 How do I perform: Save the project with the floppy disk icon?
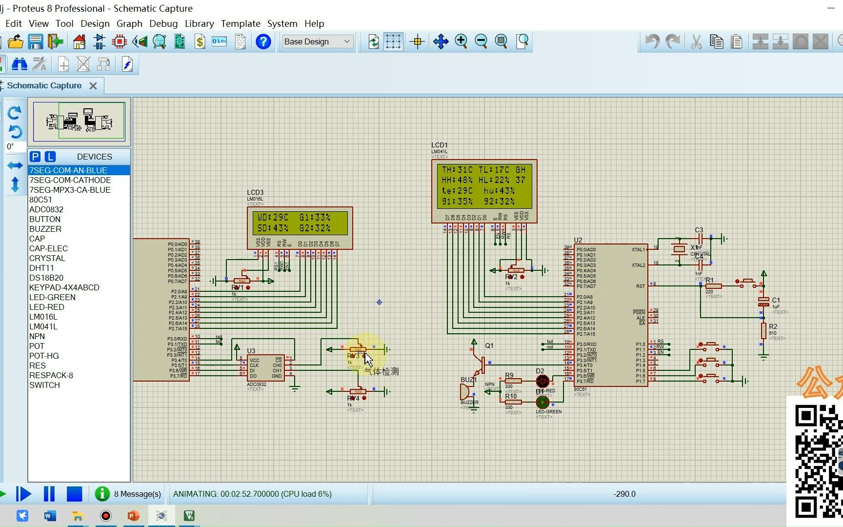(36, 41)
